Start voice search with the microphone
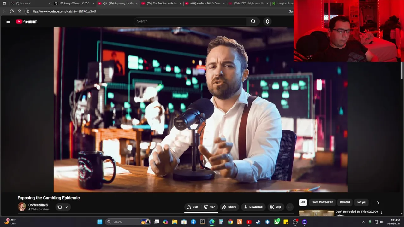Image resolution: width=404 pixels, height=227 pixels. pyautogui.click(x=267, y=21)
